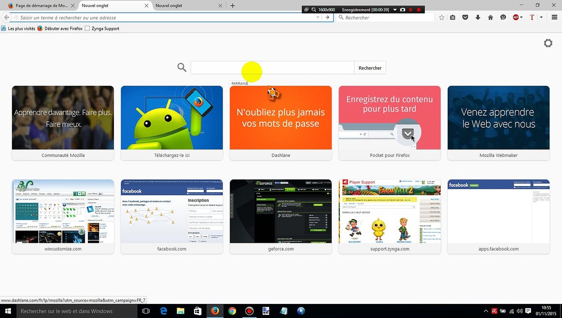The width and height of the screenshot is (562, 318).
Task: Show bookmarks list icon in toolbar
Action: click(453, 18)
